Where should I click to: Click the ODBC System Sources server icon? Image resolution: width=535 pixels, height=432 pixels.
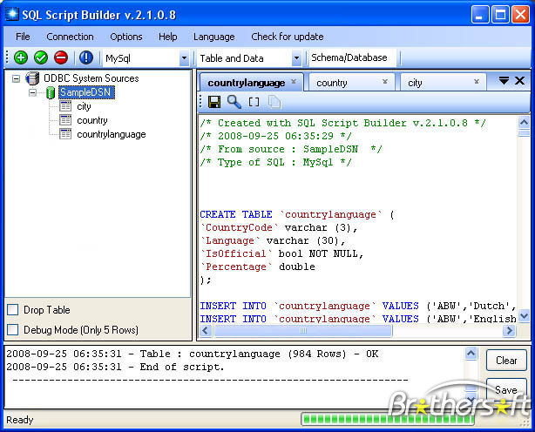(32, 78)
